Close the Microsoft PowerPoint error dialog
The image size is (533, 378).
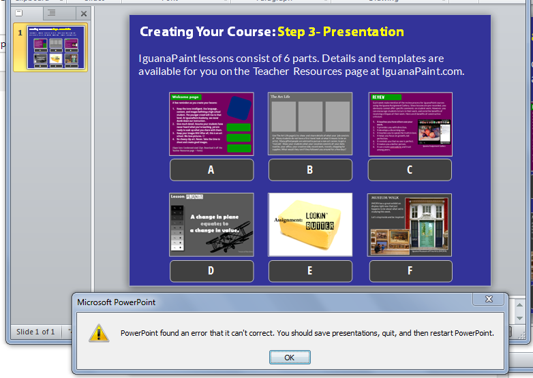(x=489, y=299)
